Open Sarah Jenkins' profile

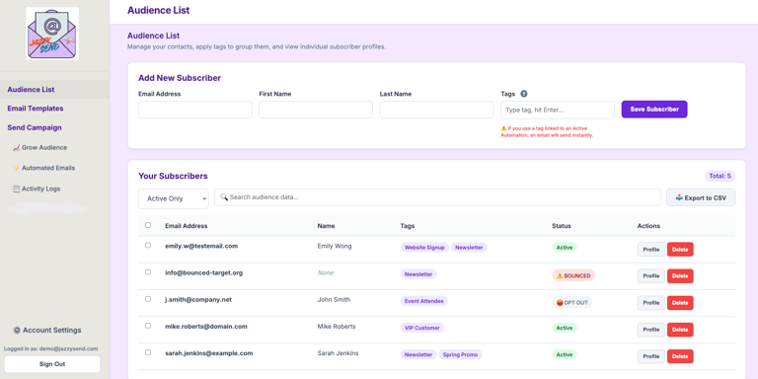[x=651, y=356]
